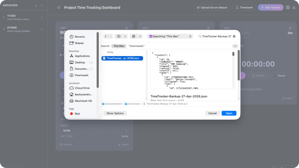This screenshot has height=168, width=299.
Task: Open the Searching "This Mac" location popup
Action: (170, 36)
